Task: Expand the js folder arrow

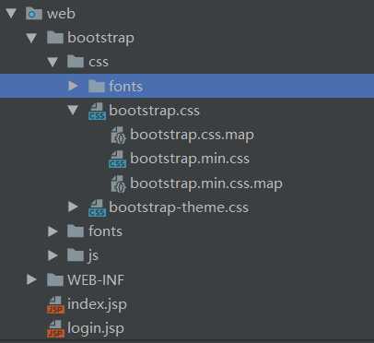Action: click(53, 255)
